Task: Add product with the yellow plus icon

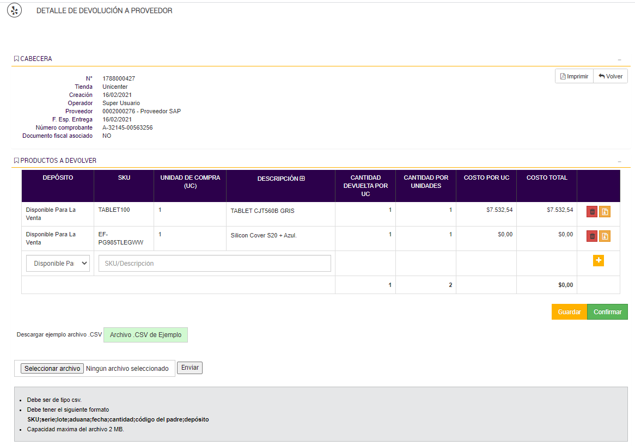Action: pyautogui.click(x=599, y=261)
